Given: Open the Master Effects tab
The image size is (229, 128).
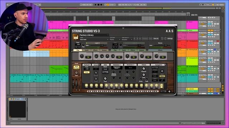Looking at the screenshot, I should pyautogui.click(x=160, y=50).
